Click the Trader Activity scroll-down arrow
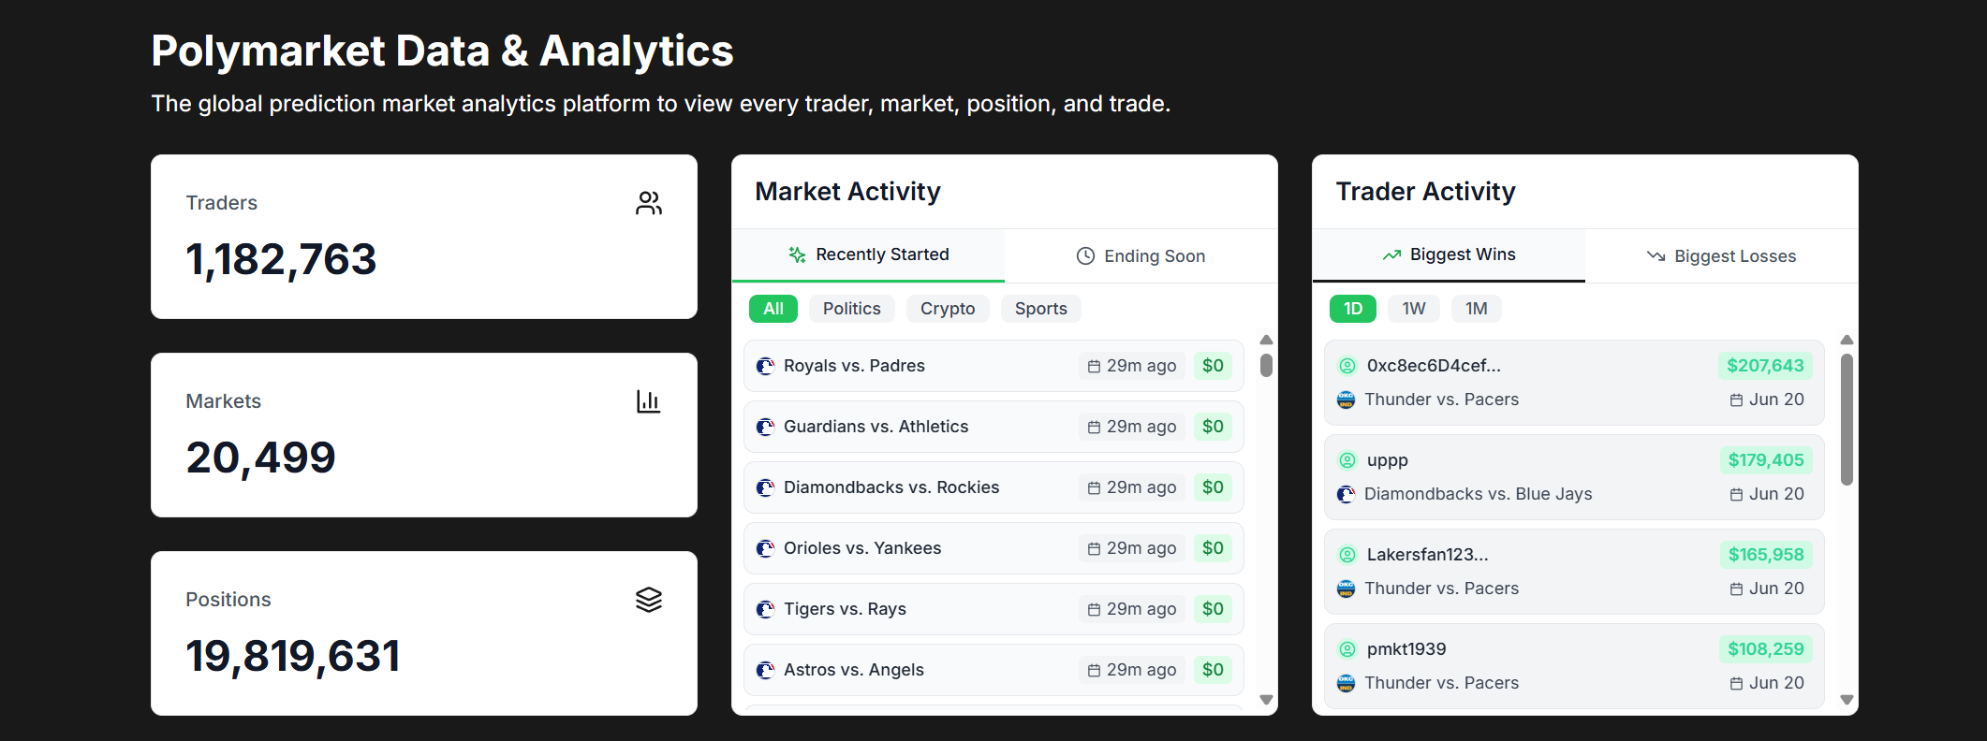 click(x=1847, y=700)
